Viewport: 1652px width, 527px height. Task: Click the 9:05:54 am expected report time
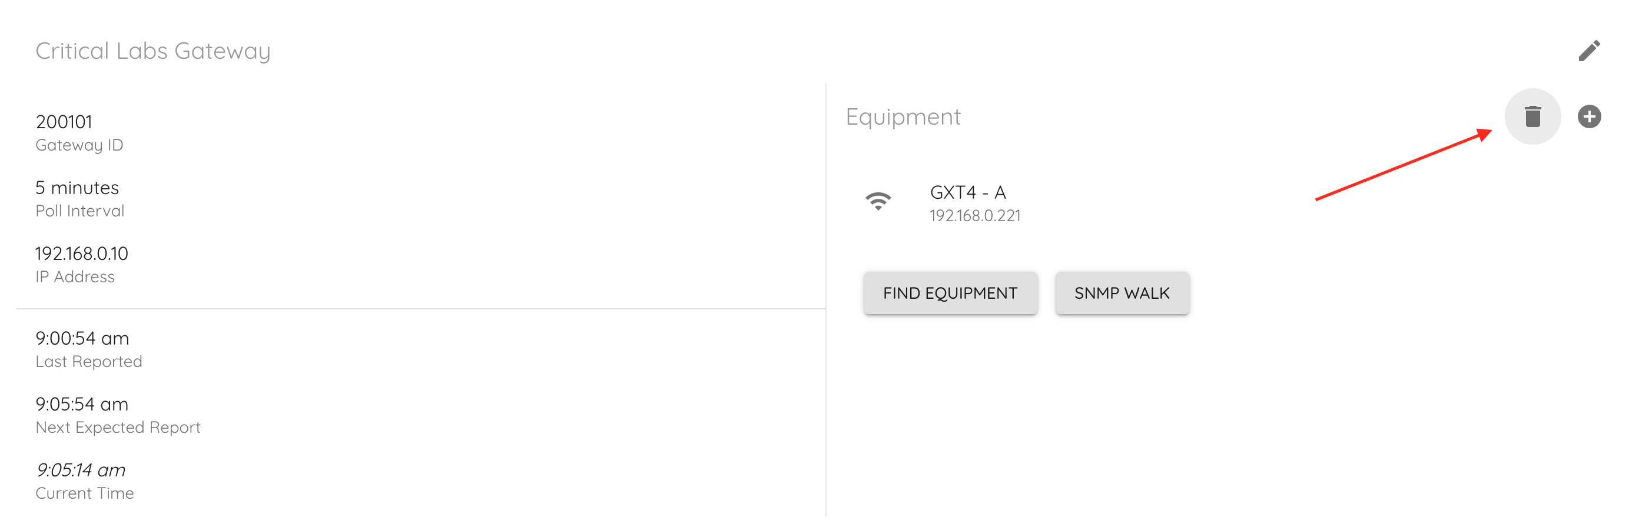[82, 404]
